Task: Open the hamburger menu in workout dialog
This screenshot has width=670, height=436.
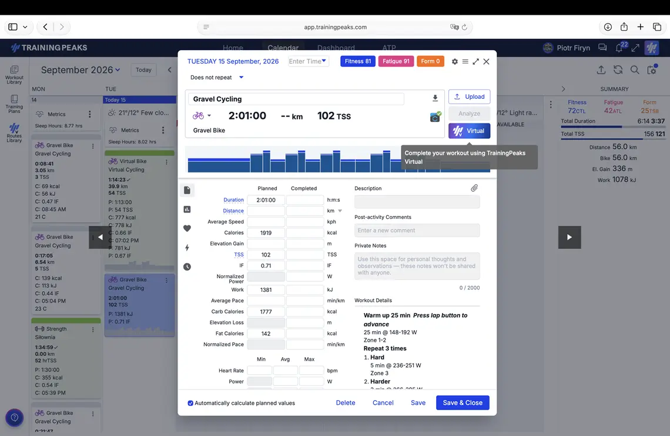Action: [465, 62]
